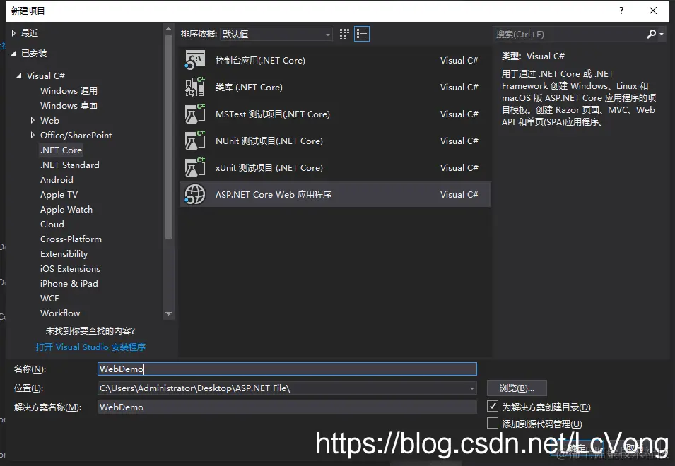Select the xUnit 测试项目 (.NET Core) template name
Screen dimensions: 675x466
tap(269, 167)
